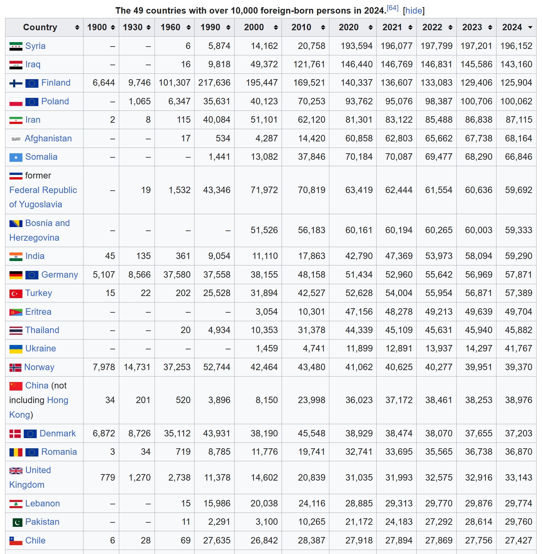Viewport: 542px width, 554px height.
Task: Sort table by 2000 column
Action: tap(258, 28)
